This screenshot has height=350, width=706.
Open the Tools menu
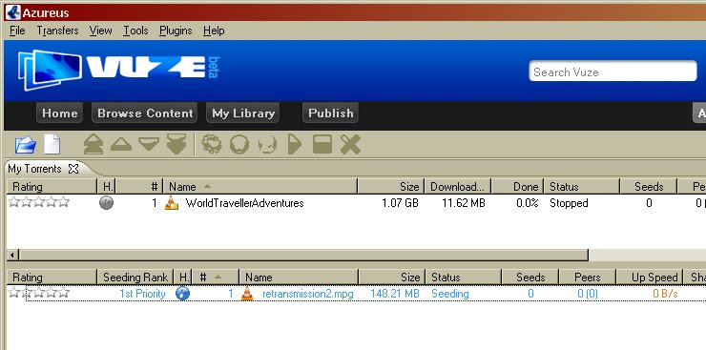pyautogui.click(x=135, y=31)
